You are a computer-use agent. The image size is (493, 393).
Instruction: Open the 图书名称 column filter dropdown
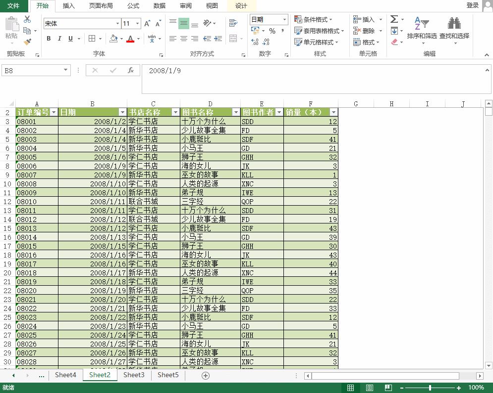(x=236, y=112)
